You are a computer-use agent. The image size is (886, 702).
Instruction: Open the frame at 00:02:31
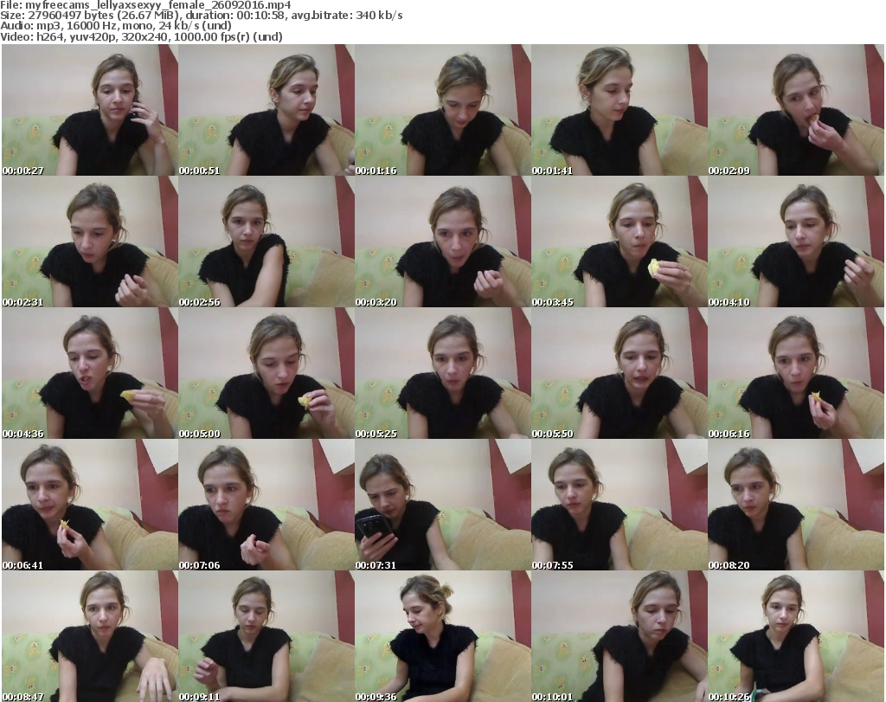[90, 242]
